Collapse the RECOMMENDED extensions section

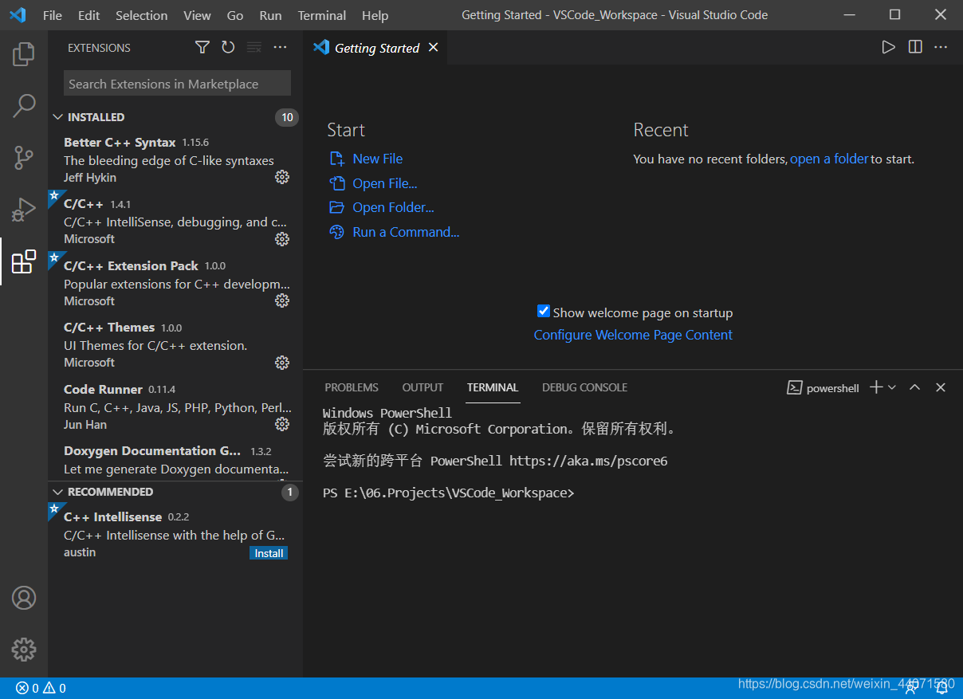coord(57,492)
